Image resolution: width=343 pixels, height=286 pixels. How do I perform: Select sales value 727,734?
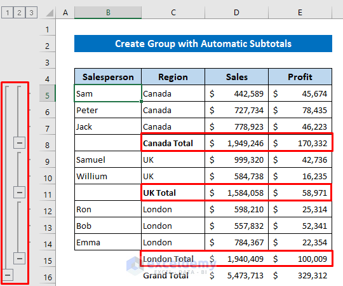click(x=236, y=110)
